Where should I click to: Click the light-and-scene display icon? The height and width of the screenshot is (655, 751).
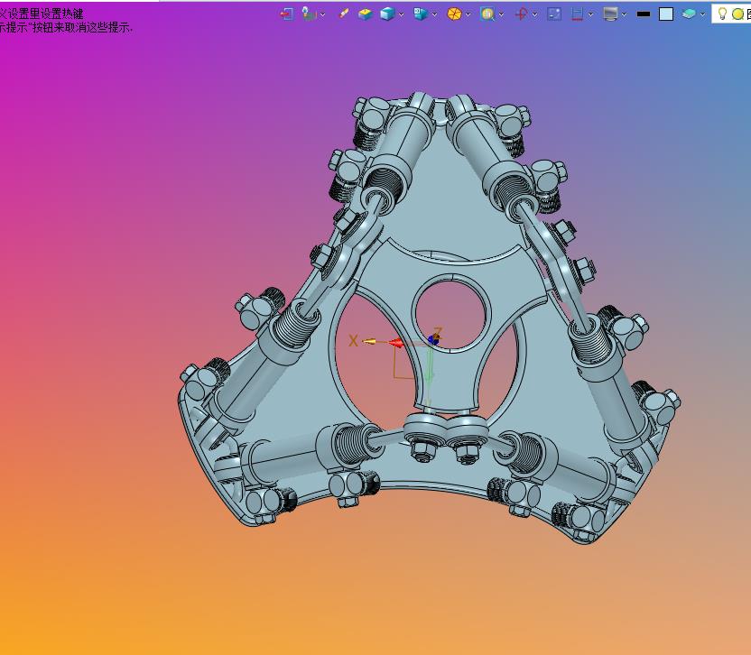coord(310,14)
